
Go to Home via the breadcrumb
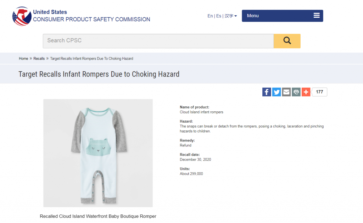coord(23,58)
